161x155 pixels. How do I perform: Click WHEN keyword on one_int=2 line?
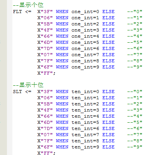click(62, 24)
